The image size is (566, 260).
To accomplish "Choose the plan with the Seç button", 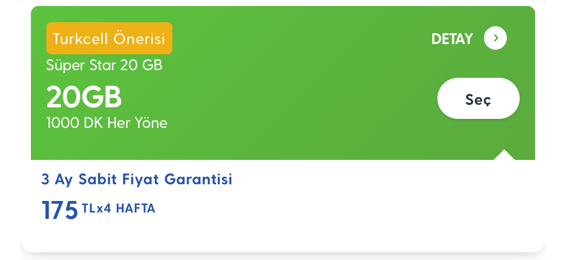I will [478, 98].
